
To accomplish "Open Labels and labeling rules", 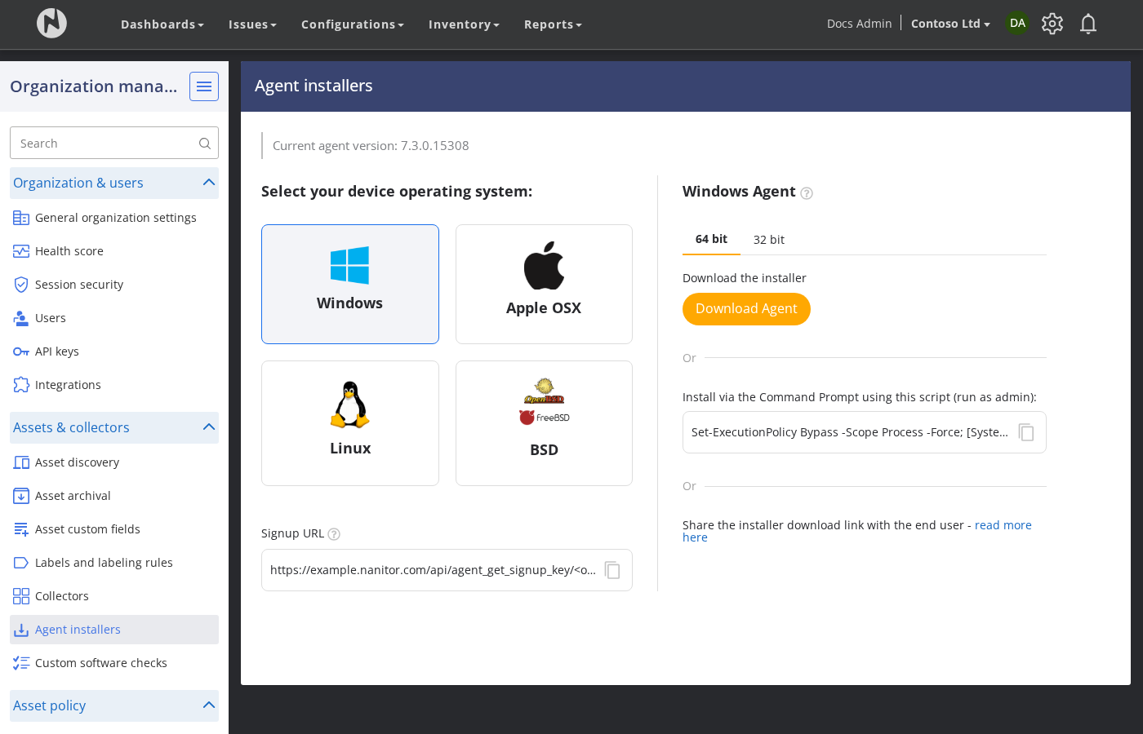I will coord(114,563).
